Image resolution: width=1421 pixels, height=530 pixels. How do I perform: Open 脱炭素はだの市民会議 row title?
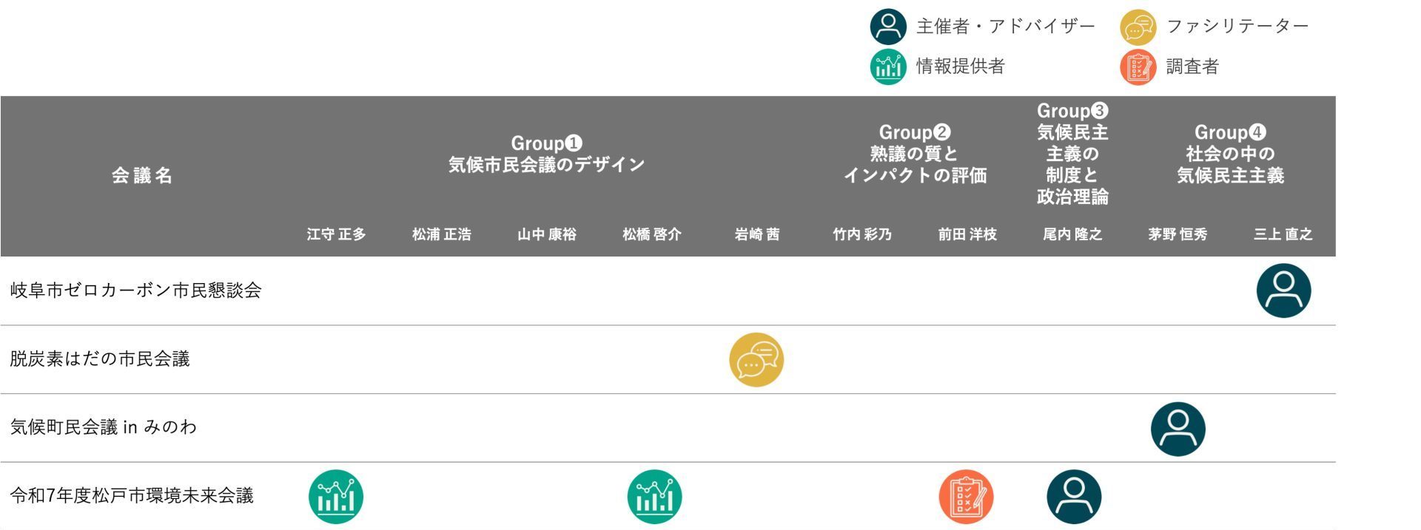100,359
